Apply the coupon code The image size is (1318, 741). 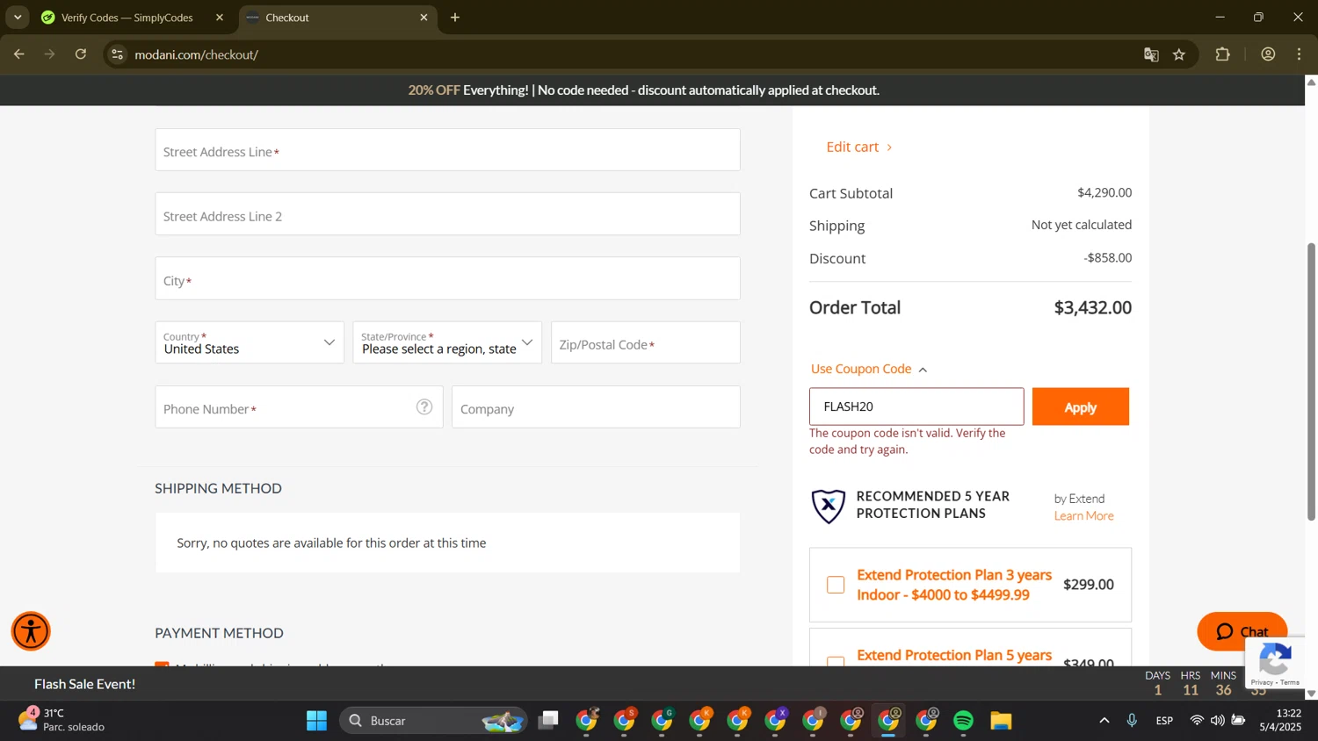tap(1081, 406)
